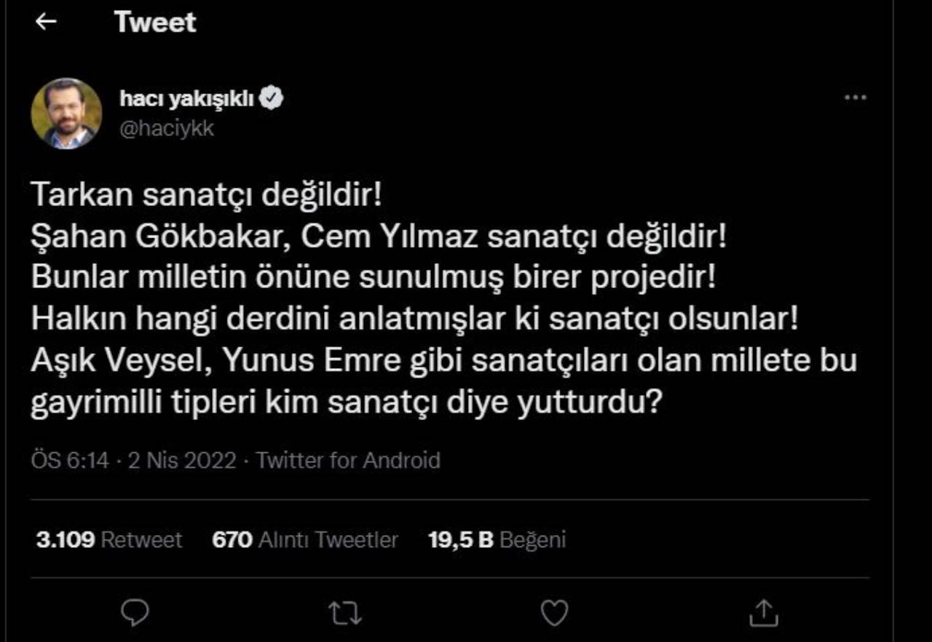The image size is (932, 642).
Task: Open the retweet arrows menu
Action: pos(343,613)
